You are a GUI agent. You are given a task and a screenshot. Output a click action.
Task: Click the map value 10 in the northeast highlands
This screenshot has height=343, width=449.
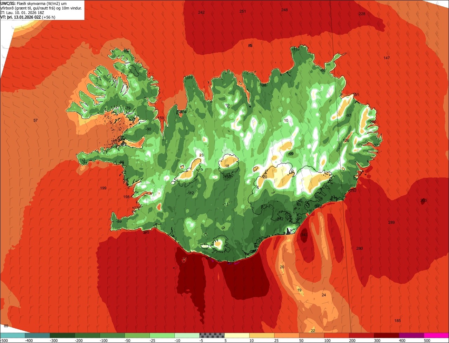click(286, 120)
